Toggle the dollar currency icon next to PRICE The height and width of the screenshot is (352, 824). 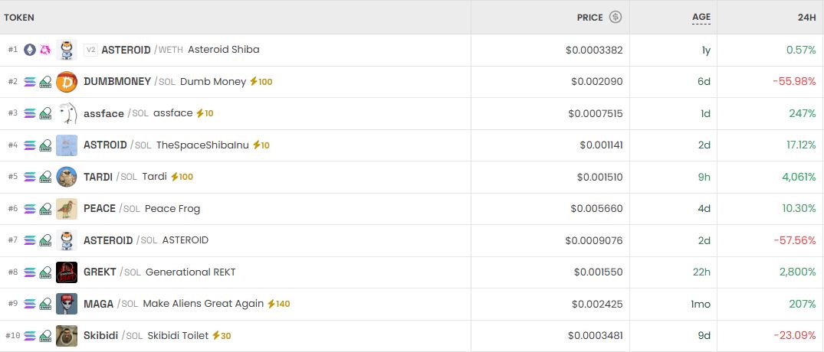click(x=616, y=17)
